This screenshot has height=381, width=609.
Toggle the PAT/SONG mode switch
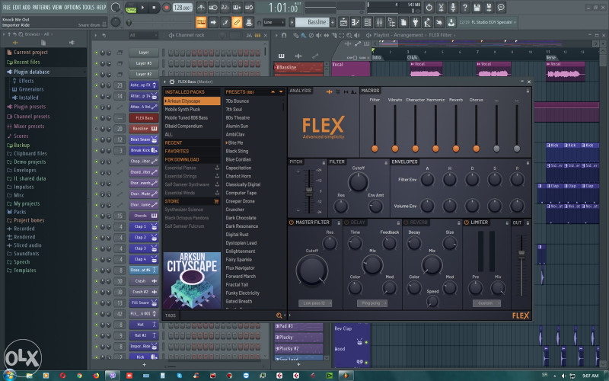click(131, 8)
